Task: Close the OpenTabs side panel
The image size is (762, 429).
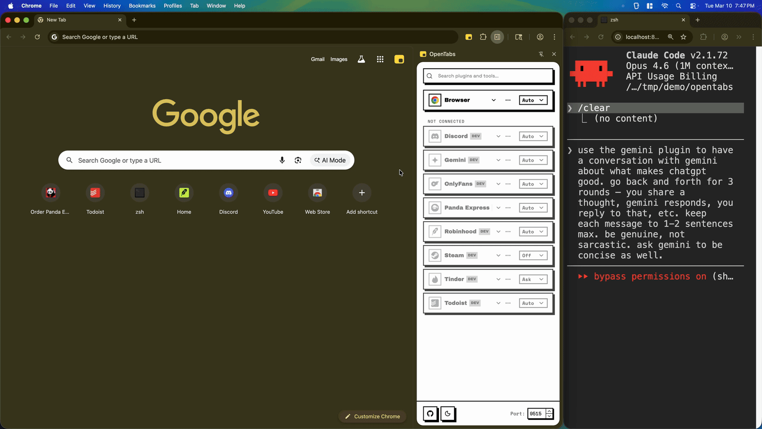Action: tap(554, 54)
